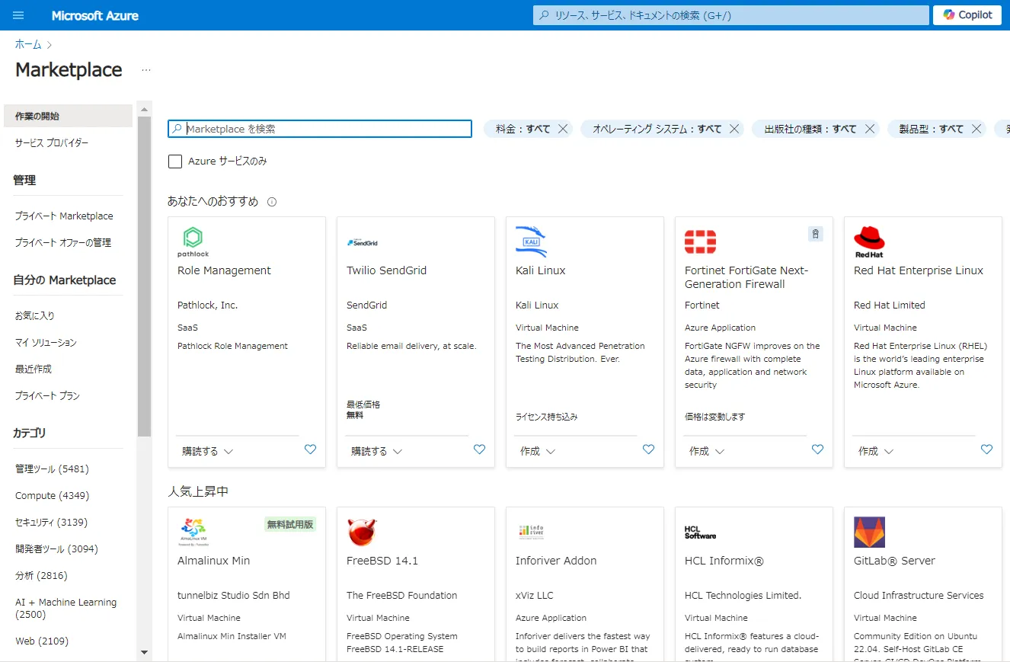Screen dimensions: 1010x662
Task: Go to ホーム breadcrumb link
Action: (x=28, y=44)
